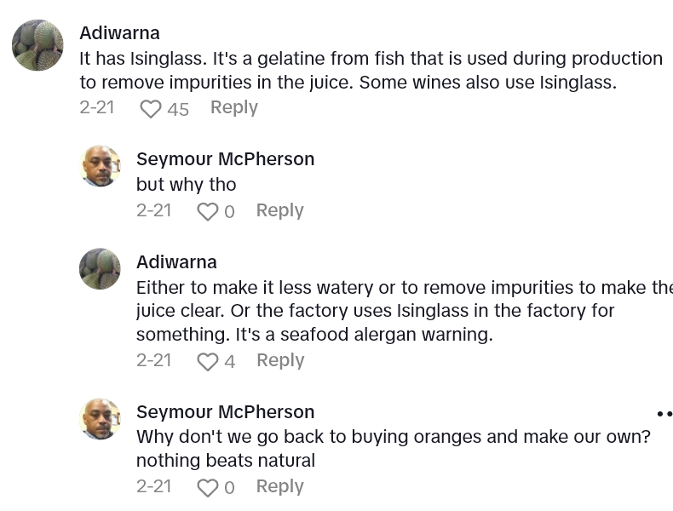This screenshot has height=511, width=673.
Task: Open more options for Seymour's oranges reply
Action: pos(664,413)
